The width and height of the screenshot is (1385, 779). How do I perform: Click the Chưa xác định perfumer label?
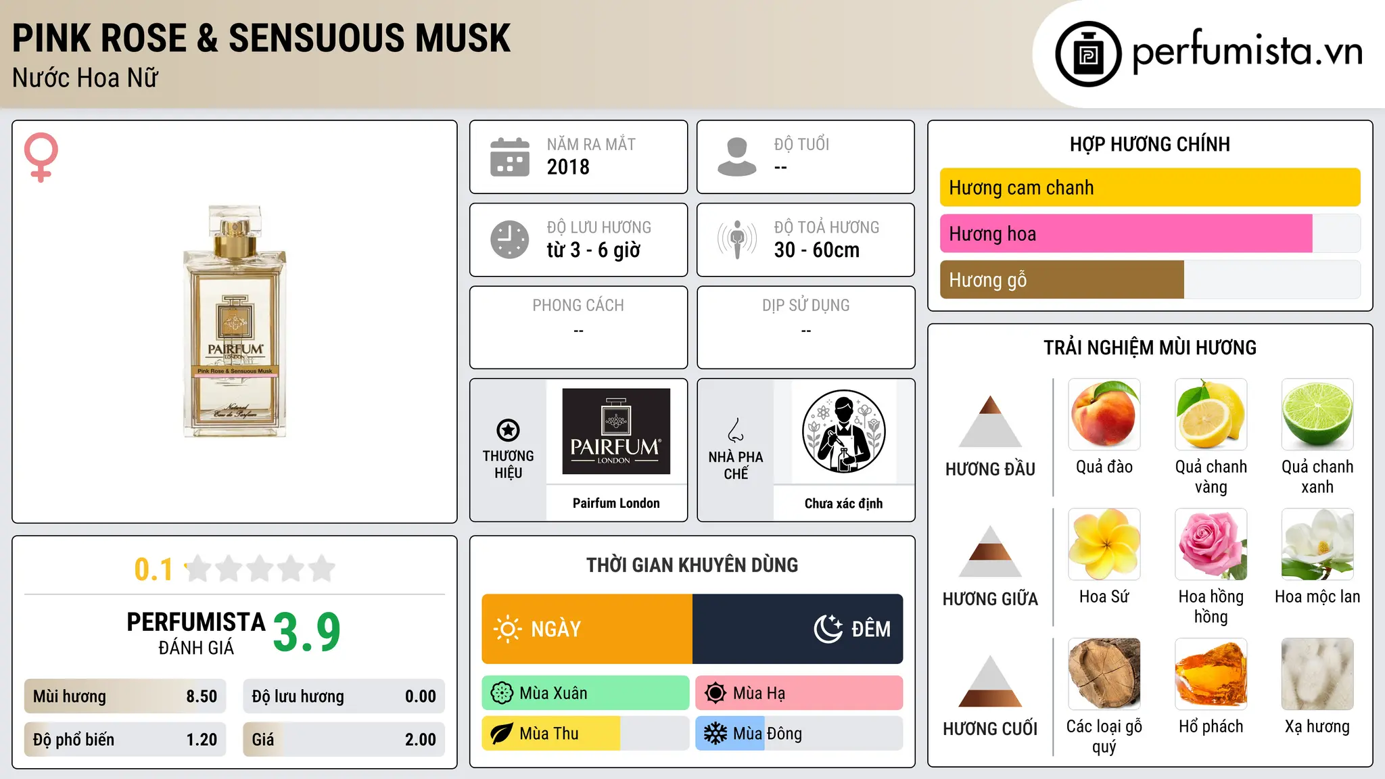[844, 503]
